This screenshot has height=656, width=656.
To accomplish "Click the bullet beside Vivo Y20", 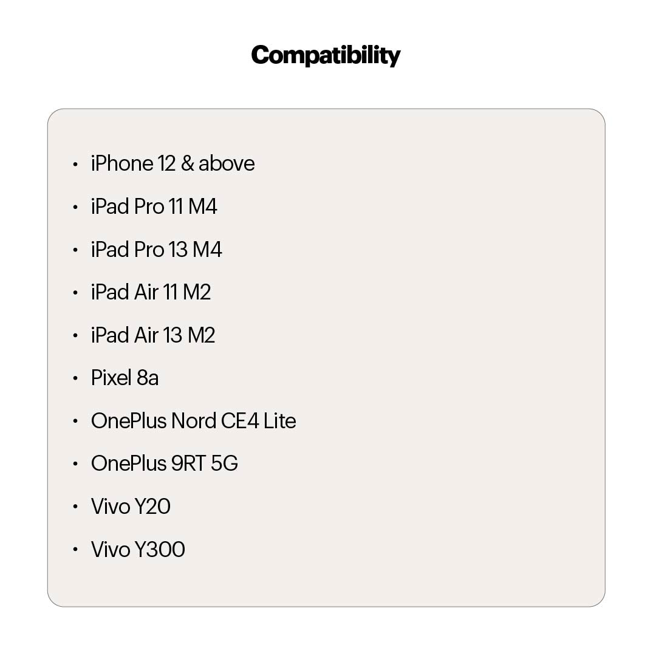I will click(75, 507).
